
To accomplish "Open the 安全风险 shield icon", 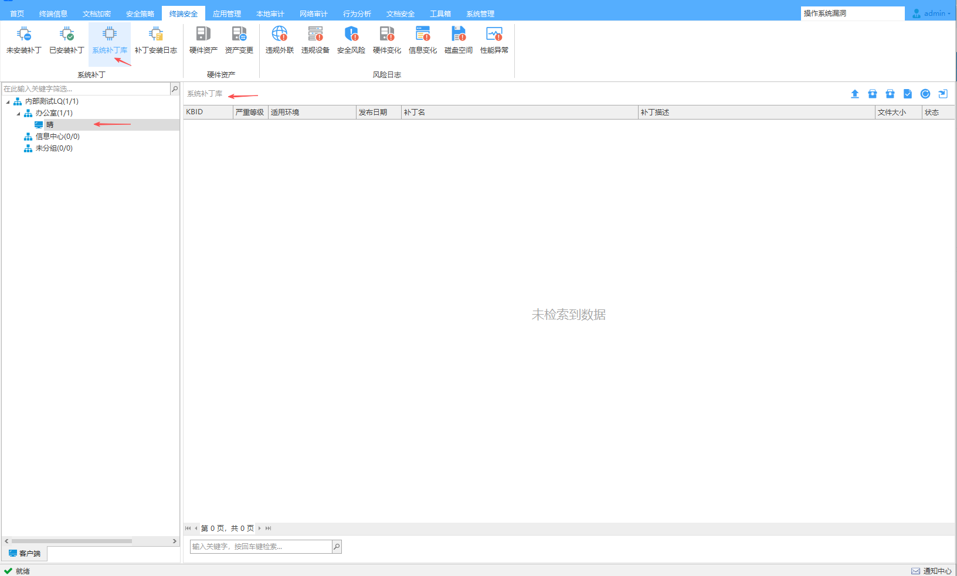I will point(351,40).
